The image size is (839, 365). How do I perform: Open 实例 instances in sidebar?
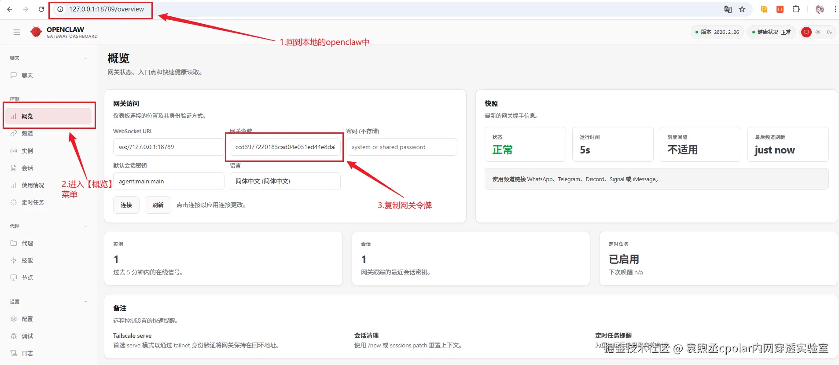click(x=48, y=151)
